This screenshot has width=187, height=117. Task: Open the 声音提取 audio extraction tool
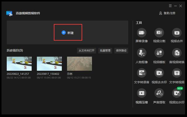[159, 93]
